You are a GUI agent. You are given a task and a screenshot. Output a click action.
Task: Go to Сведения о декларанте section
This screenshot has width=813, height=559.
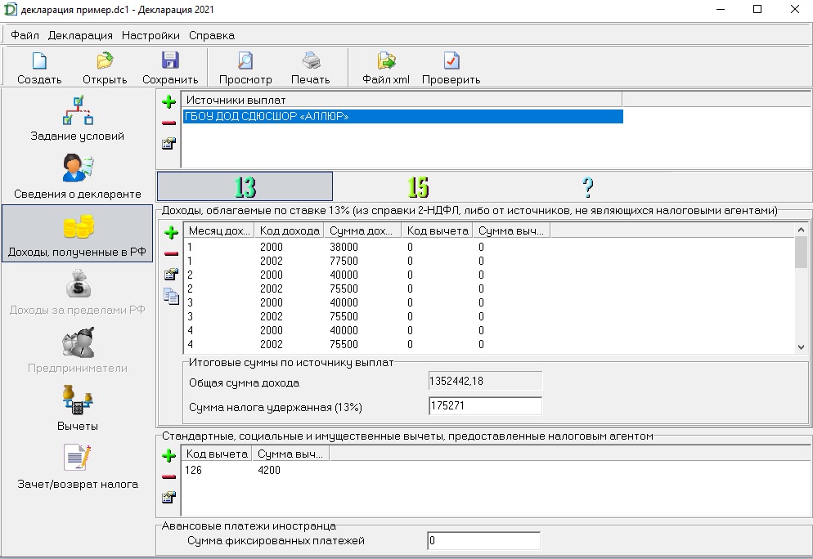[x=78, y=177]
